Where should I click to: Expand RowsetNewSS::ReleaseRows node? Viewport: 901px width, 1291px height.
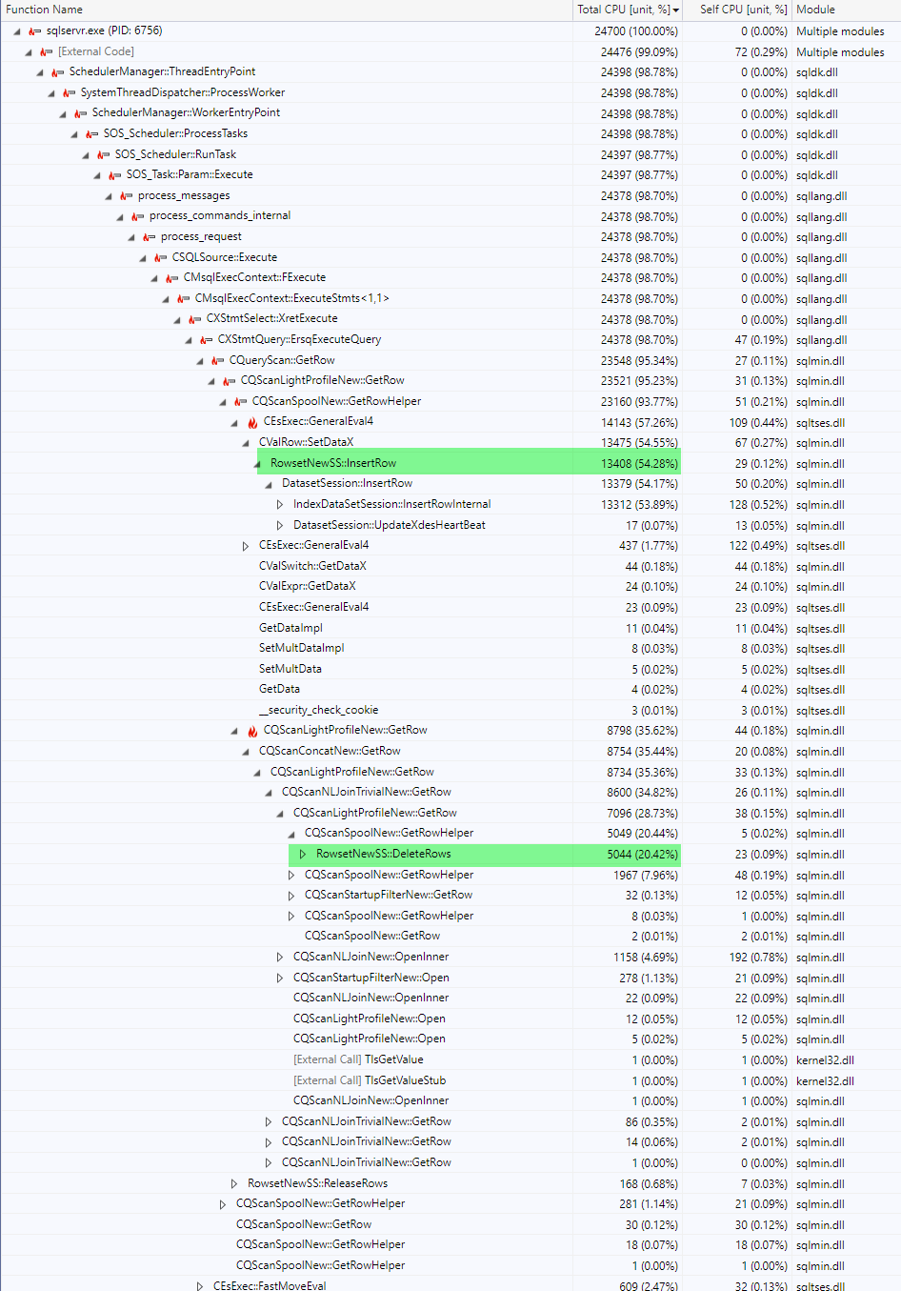(234, 1184)
